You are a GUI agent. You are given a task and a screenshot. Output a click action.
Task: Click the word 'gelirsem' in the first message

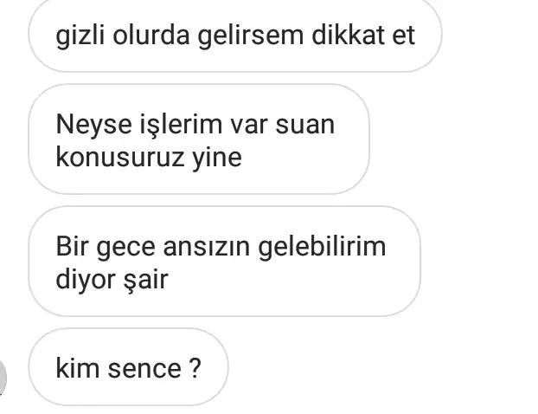[251, 36]
